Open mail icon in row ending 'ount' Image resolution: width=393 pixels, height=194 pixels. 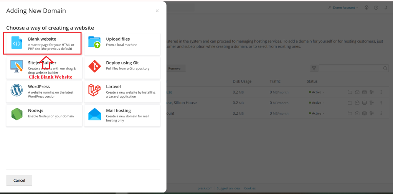[x=357, y=113]
